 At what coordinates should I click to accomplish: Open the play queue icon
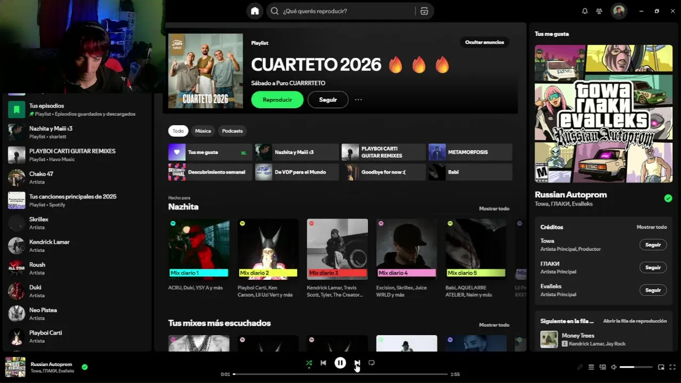click(591, 367)
